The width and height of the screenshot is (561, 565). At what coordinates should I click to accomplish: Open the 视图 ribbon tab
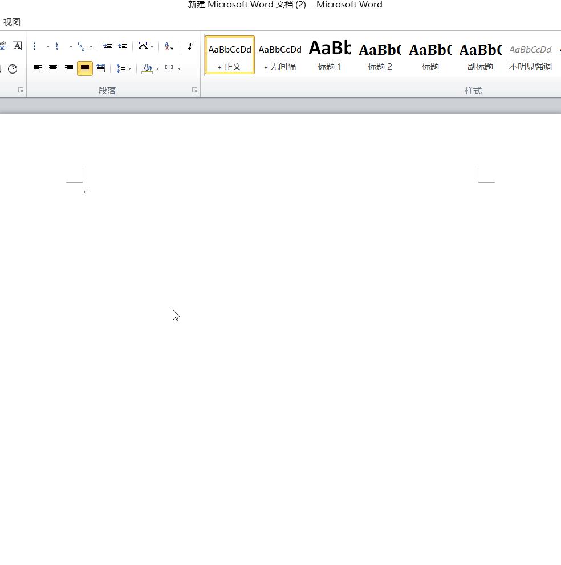click(12, 22)
